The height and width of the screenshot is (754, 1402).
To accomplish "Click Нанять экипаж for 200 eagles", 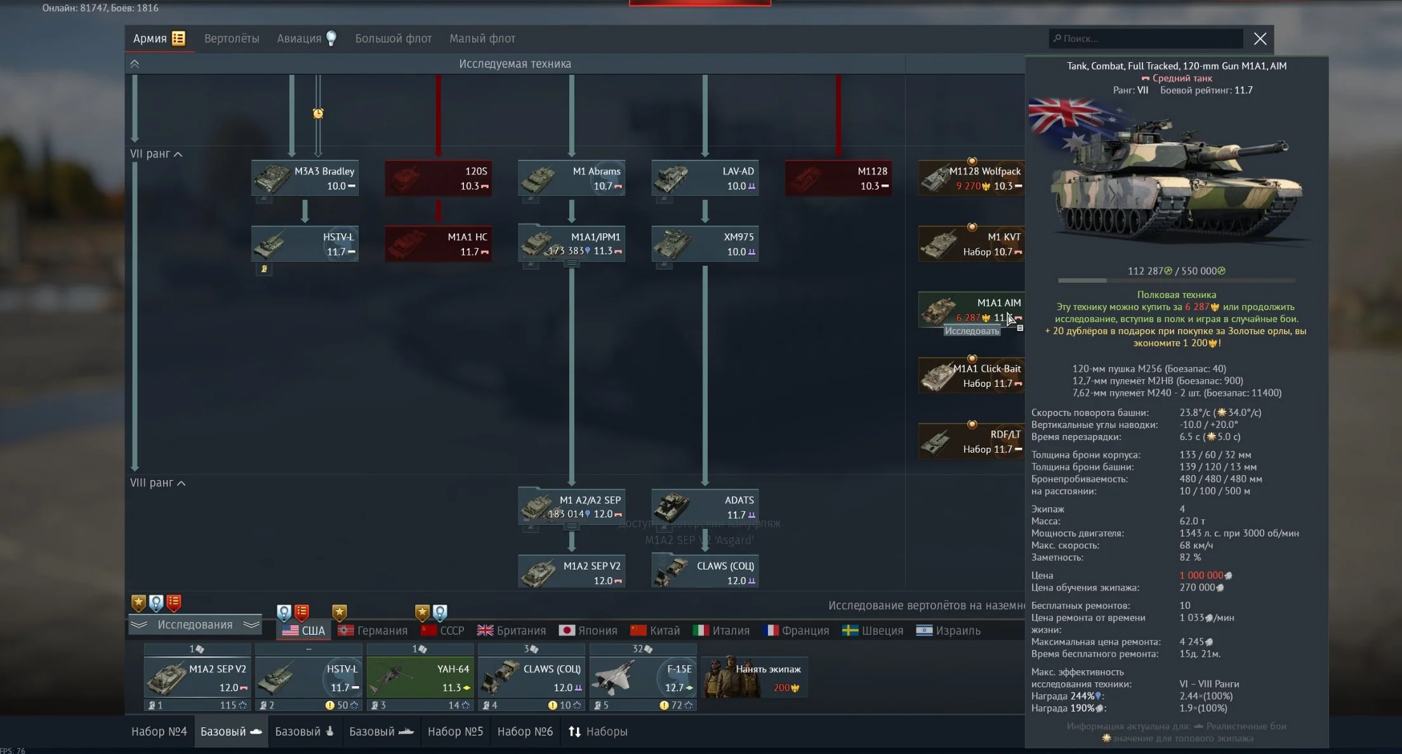I will (755, 677).
